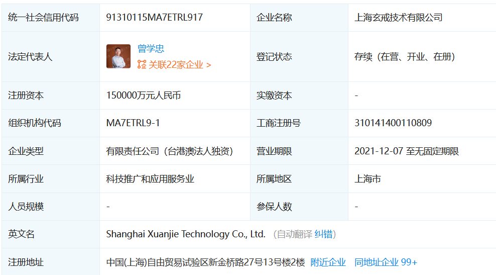The width and height of the screenshot is (496, 275).
Task: Click the 工商注册号 label cell
Action: tap(299, 123)
